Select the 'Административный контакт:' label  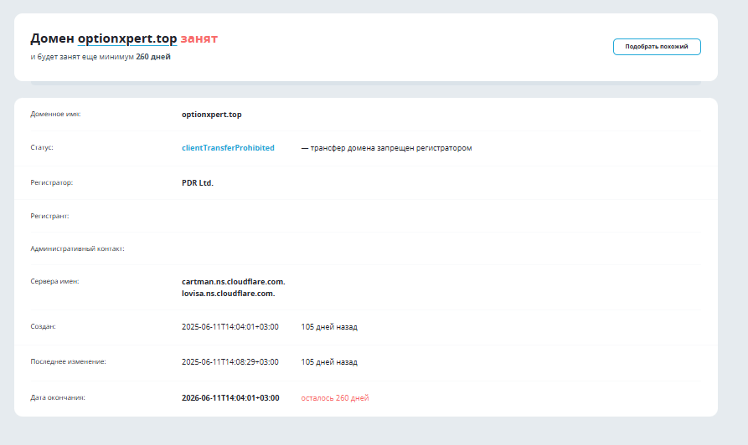[x=77, y=248]
